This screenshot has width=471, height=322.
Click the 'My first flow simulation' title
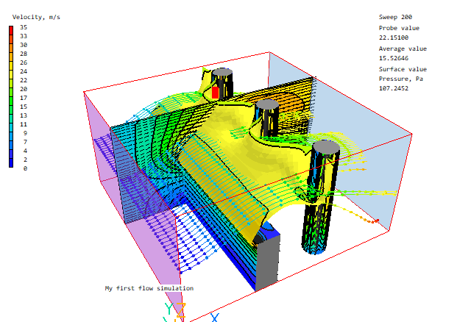149,288
